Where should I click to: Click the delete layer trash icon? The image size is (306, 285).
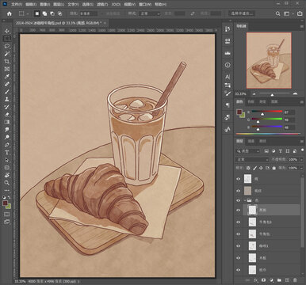click(295, 280)
